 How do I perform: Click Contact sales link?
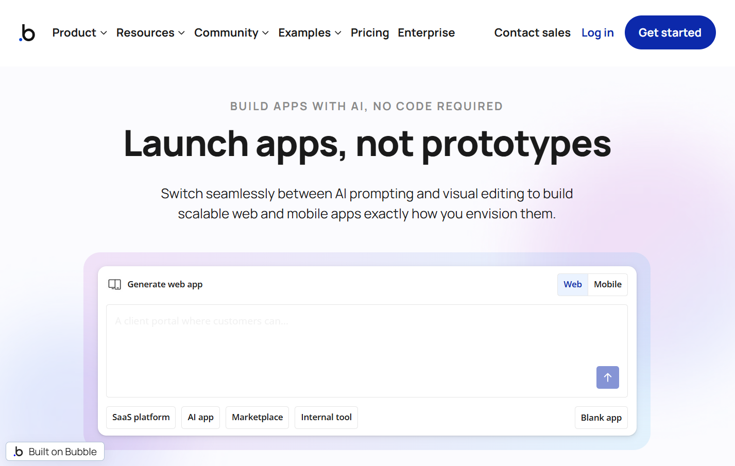click(x=532, y=33)
